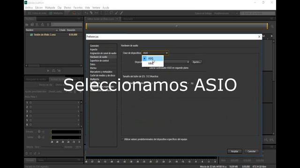Open the Archivo menu
Viewport: 300px width, 168px height.
[x=29, y=7]
